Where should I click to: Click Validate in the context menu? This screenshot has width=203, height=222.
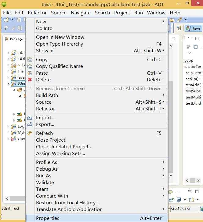pyautogui.click(x=96, y=183)
